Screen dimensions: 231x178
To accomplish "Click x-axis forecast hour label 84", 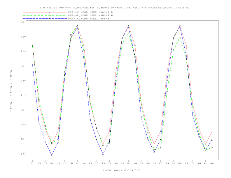I will tap(212, 163).
